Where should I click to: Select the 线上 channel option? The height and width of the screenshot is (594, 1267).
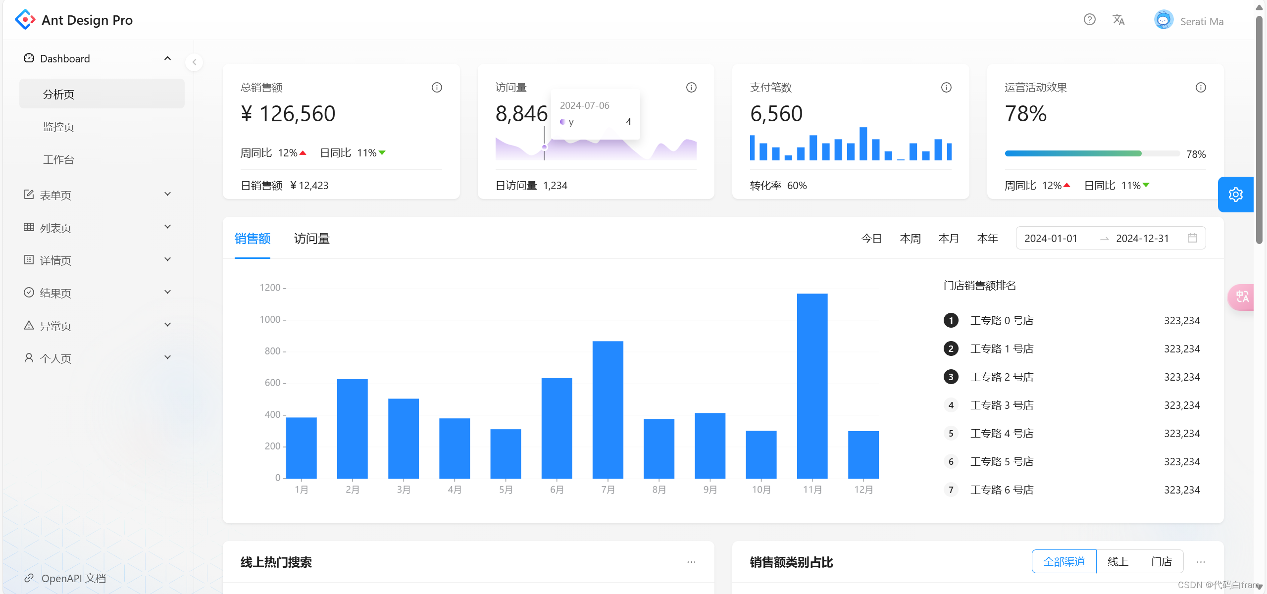click(1118, 561)
